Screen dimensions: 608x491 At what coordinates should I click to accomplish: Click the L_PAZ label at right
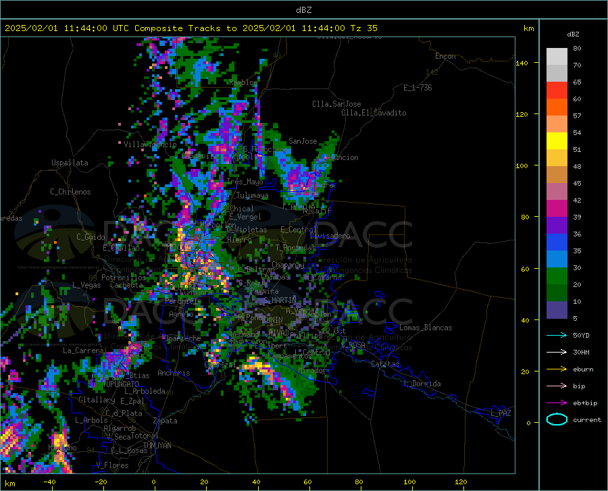pos(501,413)
